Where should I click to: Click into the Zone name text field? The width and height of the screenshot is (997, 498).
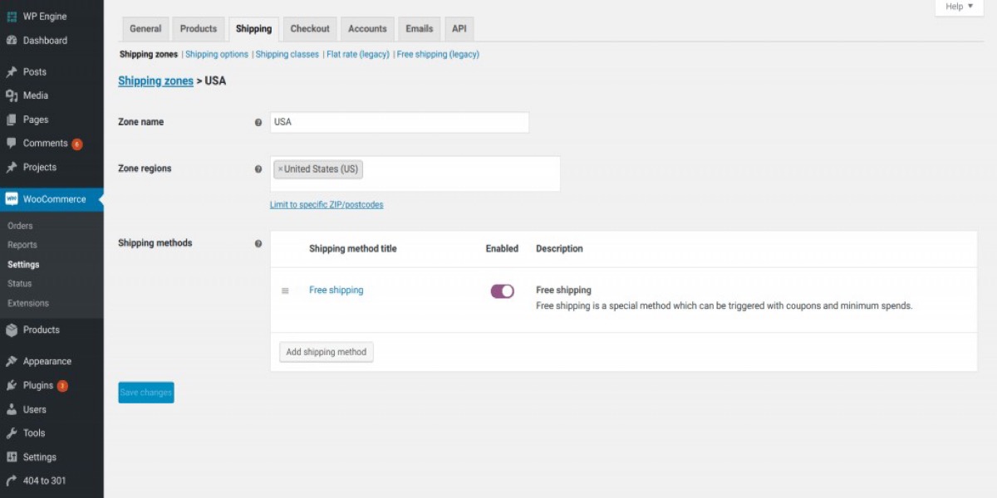pyautogui.click(x=399, y=122)
